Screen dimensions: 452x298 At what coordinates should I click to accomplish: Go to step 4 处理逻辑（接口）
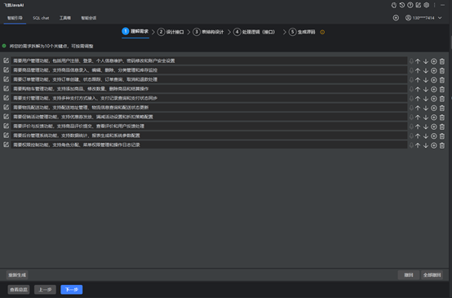point(254,32)
